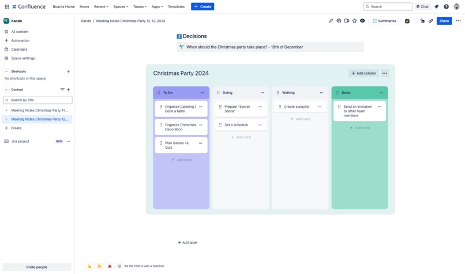Screen dimensions: 465x274
Task: Open menu for Plan Games card
Action: click(x=201, y=143)
